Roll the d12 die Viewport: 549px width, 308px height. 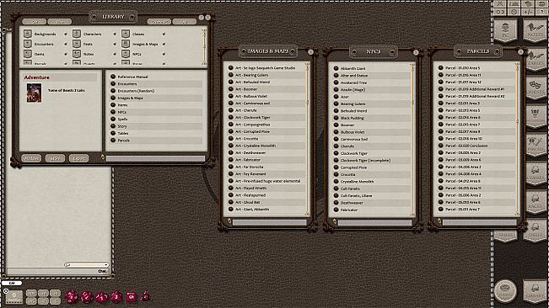point(87,297)
